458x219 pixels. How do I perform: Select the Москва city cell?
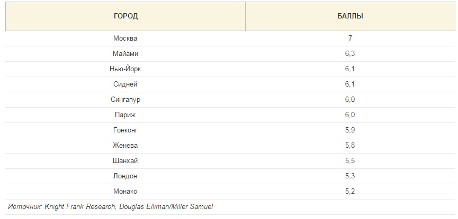click(x=125, y=39)
